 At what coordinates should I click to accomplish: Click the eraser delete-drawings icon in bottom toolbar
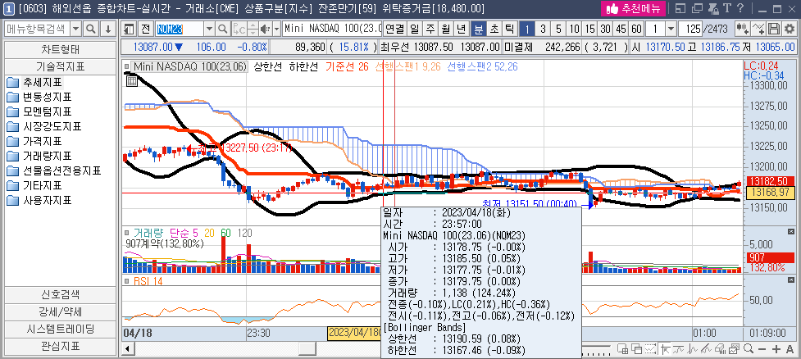tap(721, 349)
